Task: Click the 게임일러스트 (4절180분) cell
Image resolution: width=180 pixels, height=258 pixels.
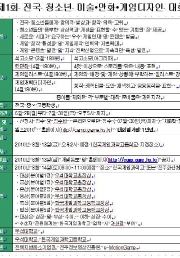Action: point(42,74)
